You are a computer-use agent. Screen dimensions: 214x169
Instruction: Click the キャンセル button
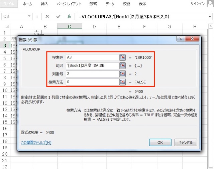click(186, 142)
